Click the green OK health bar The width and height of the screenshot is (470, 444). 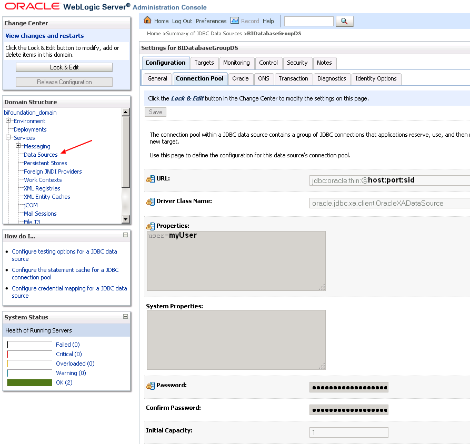[29, 382]
